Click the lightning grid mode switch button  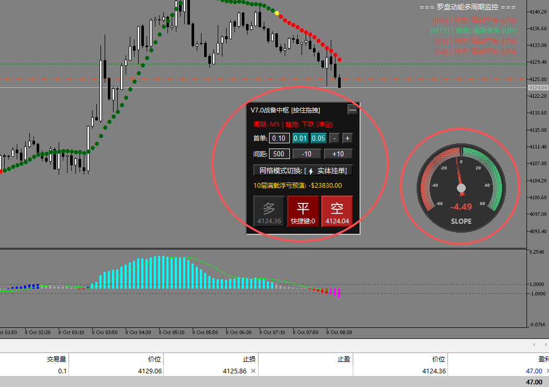click(303, 170)
